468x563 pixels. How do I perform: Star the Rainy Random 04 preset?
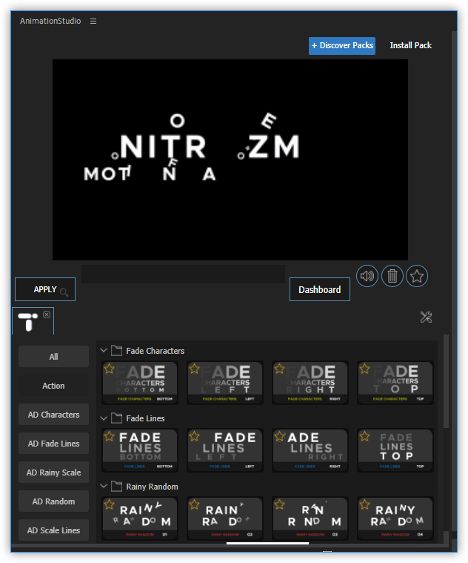[365, 504]
